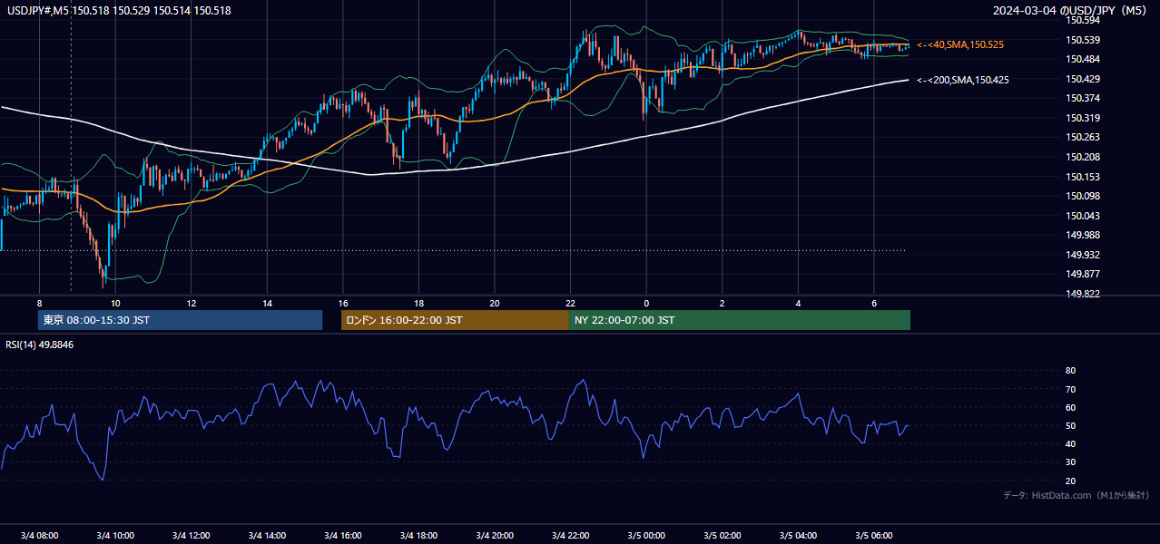This screenshot has width=1160, height=544.
Task: Click the 149.932 price axis label
Action: click(x=1083, y=255)
